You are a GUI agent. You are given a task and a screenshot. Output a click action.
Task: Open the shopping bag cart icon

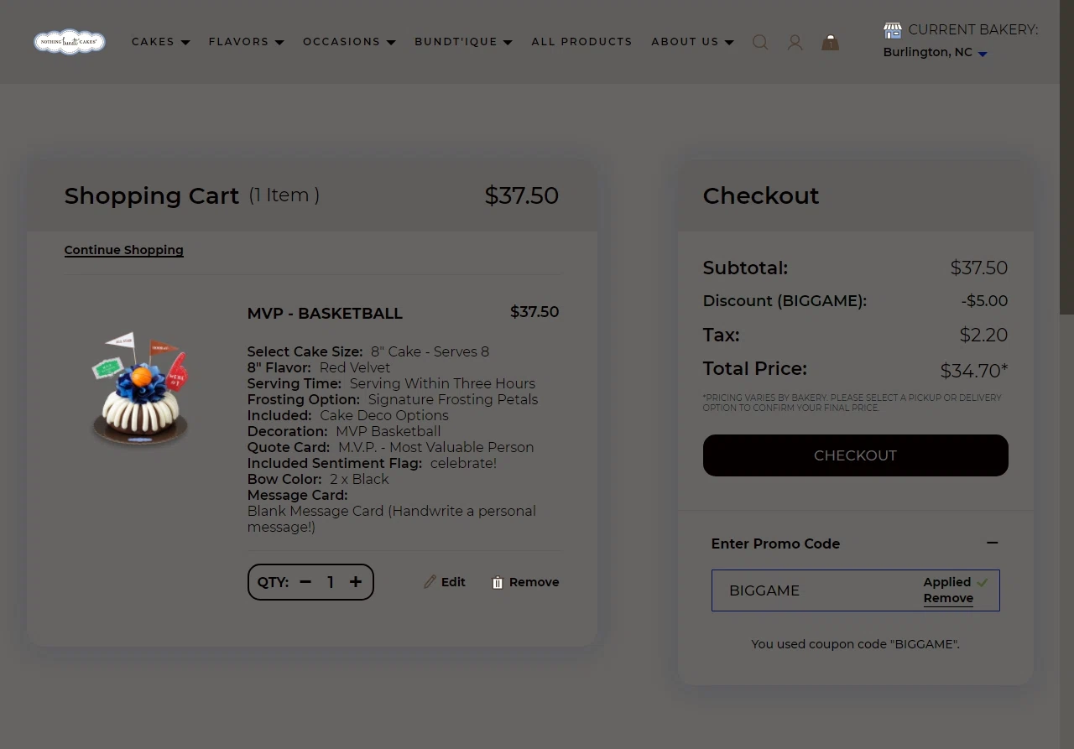point(830,42)
